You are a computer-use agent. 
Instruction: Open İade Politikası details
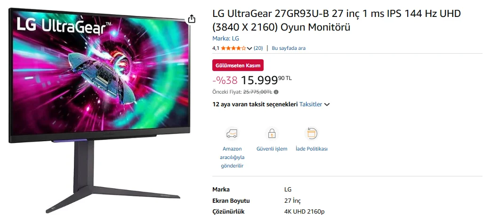coord(312,149)
